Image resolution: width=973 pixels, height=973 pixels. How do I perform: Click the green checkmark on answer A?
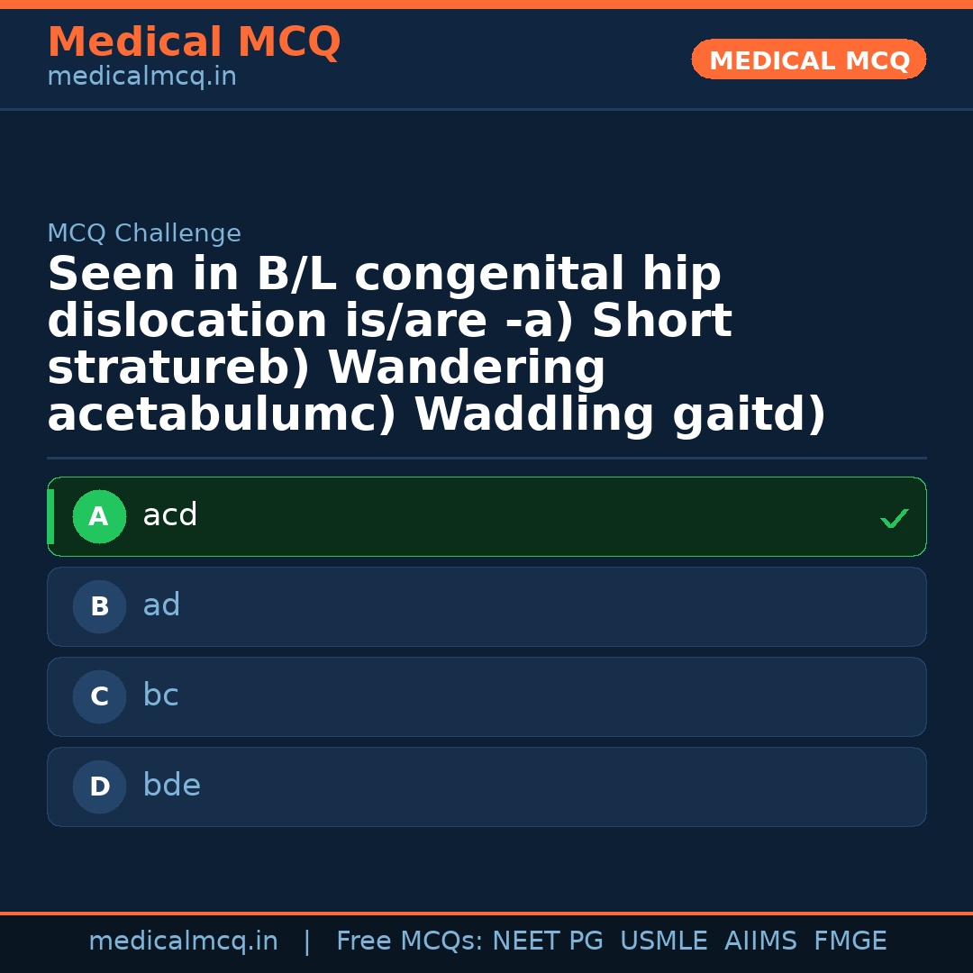pyautogui.click(x=894, y=518)
